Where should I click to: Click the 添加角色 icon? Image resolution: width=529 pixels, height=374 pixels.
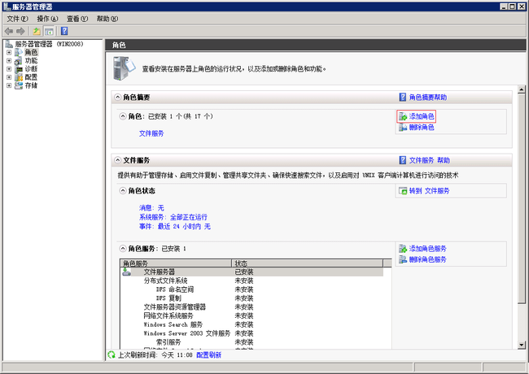[403, 116]
